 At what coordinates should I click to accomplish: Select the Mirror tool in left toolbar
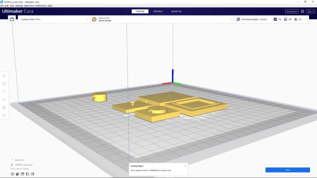(4, 99)
